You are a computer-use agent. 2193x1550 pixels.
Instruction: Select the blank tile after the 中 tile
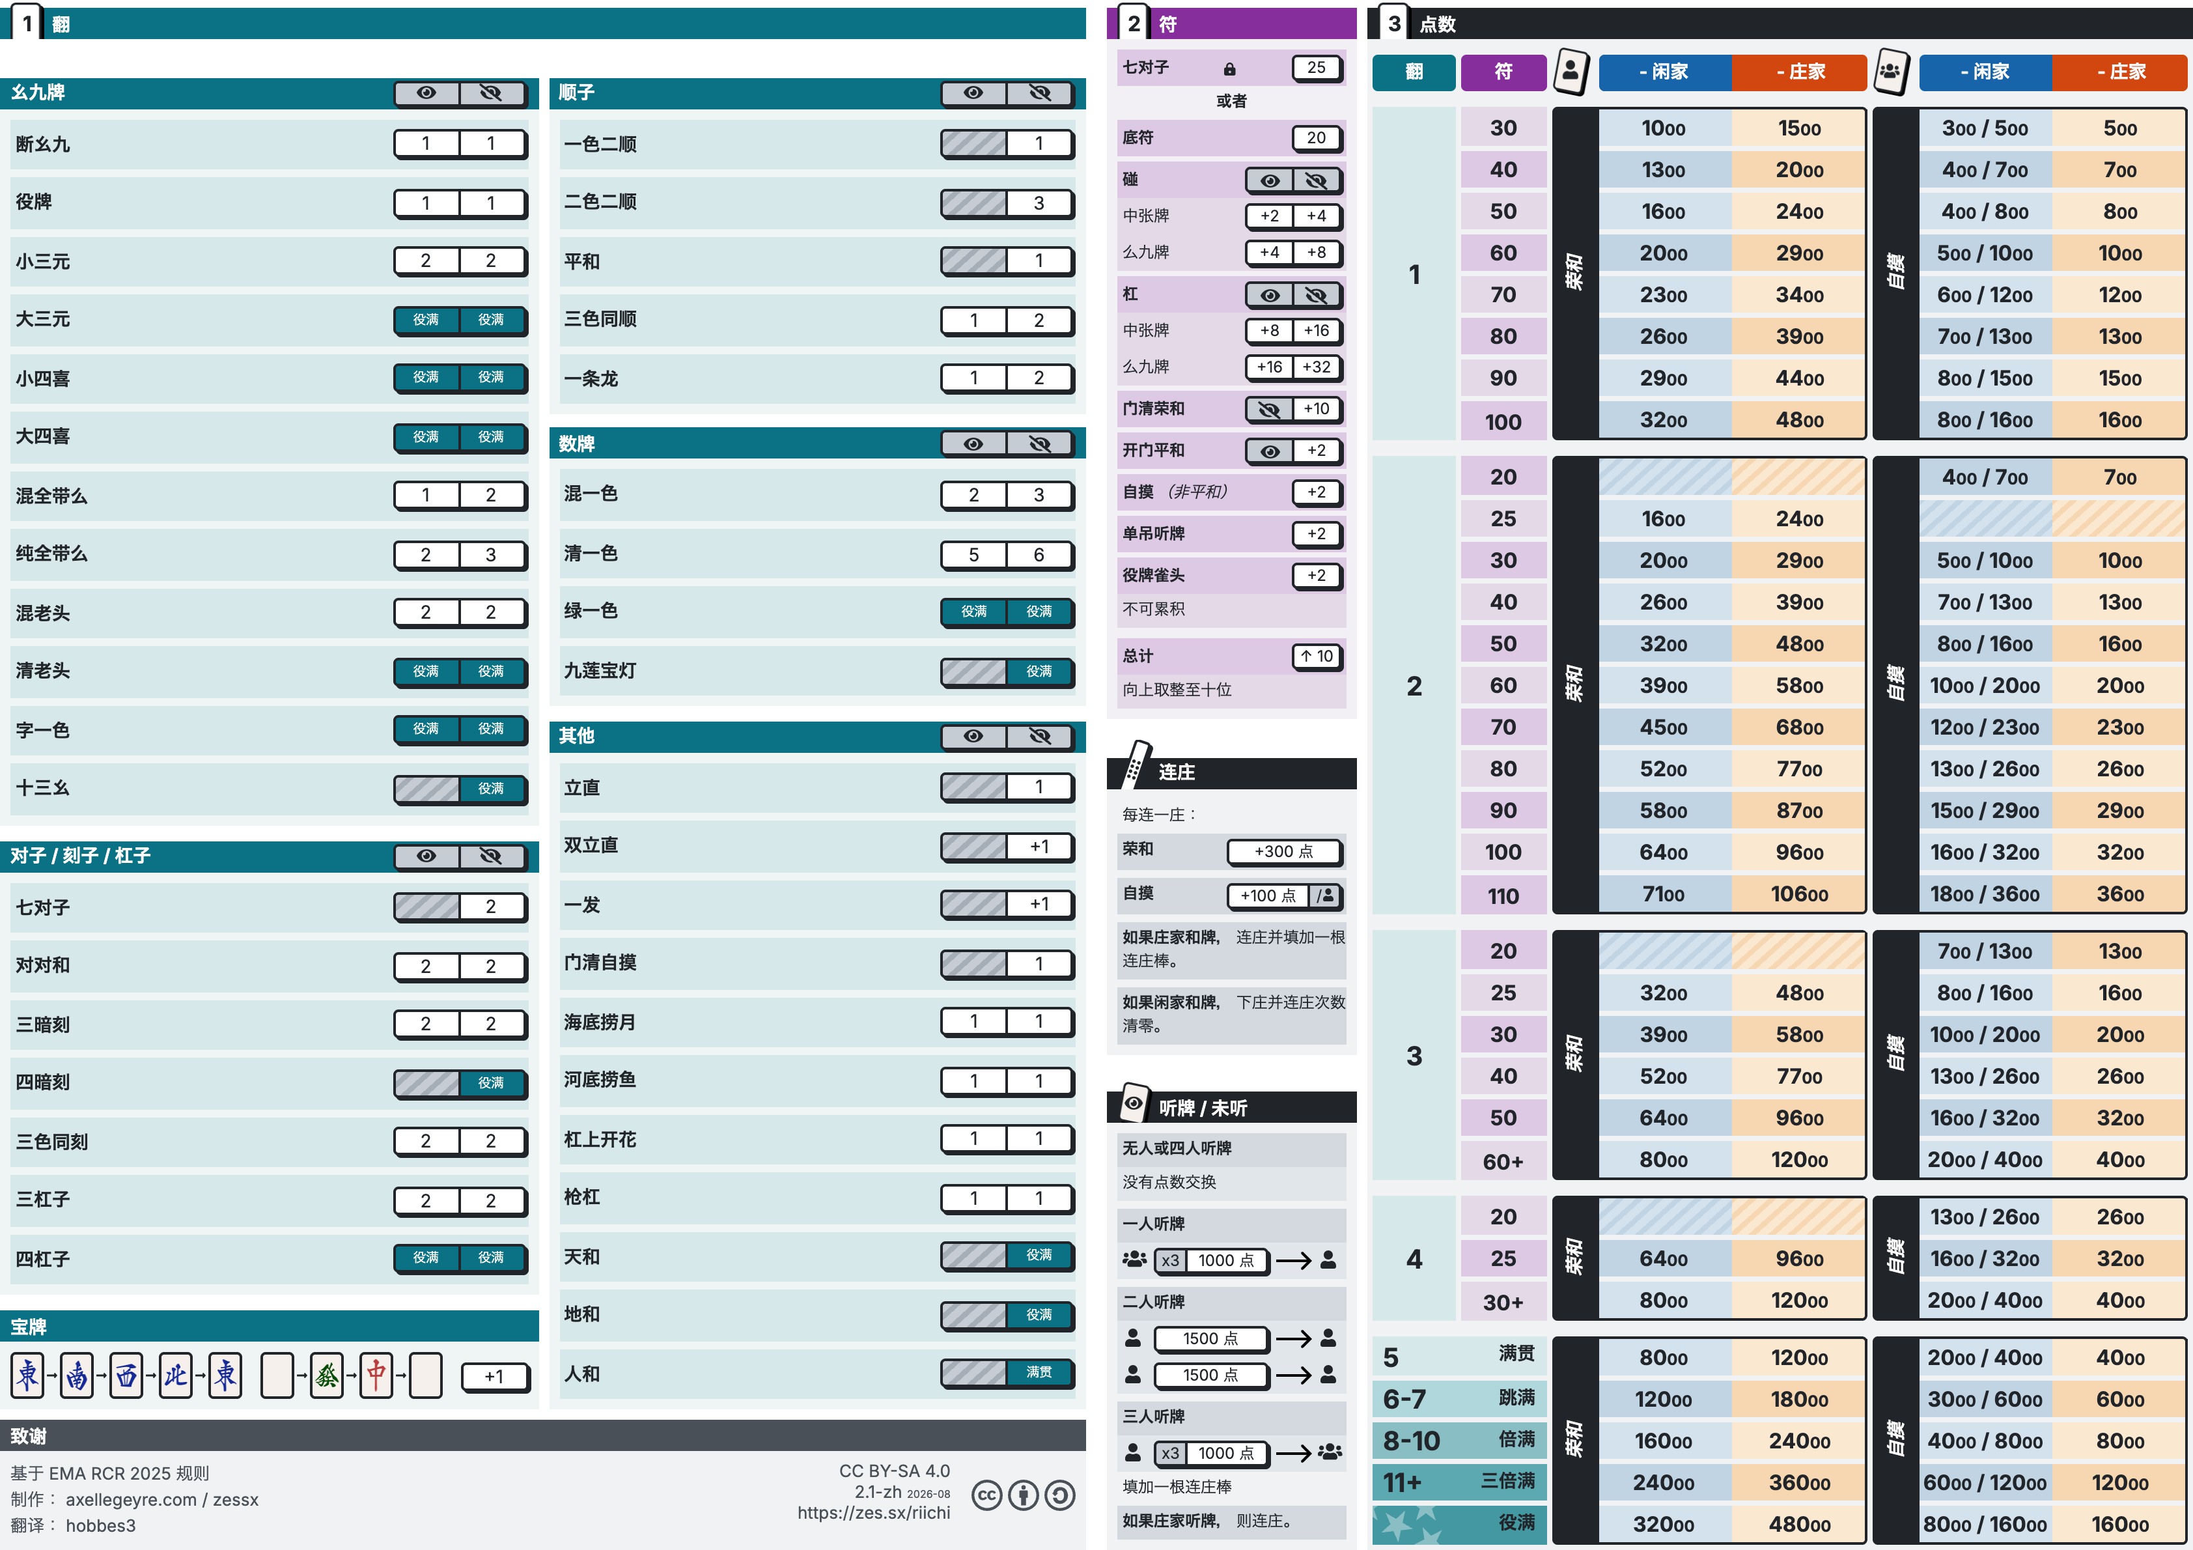426,1376
